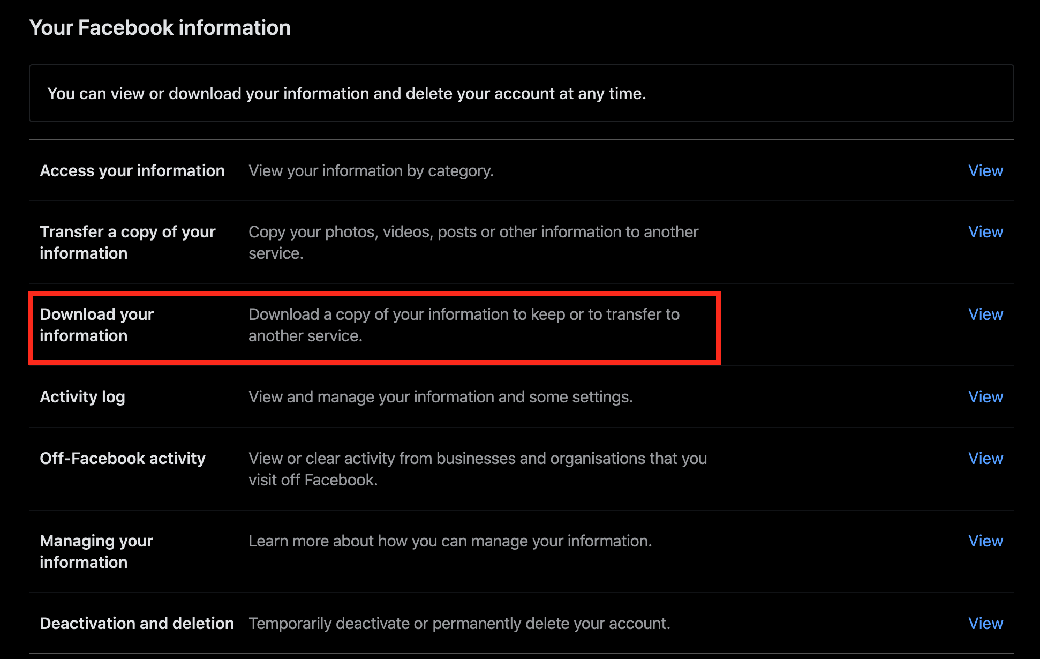
Task: Click description 'View your information by category.'
Action: coord(371,170)
